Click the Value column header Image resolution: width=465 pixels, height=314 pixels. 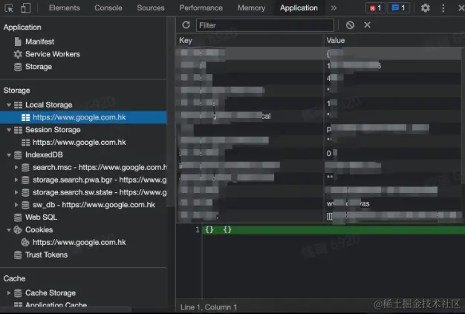pyautogui.click(x=336, y=40)
